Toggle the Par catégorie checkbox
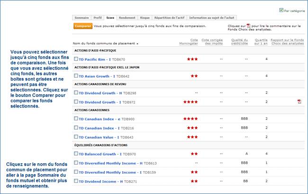Image resolution: width=308 pixels, height=194 pixels. coord(281,9)
